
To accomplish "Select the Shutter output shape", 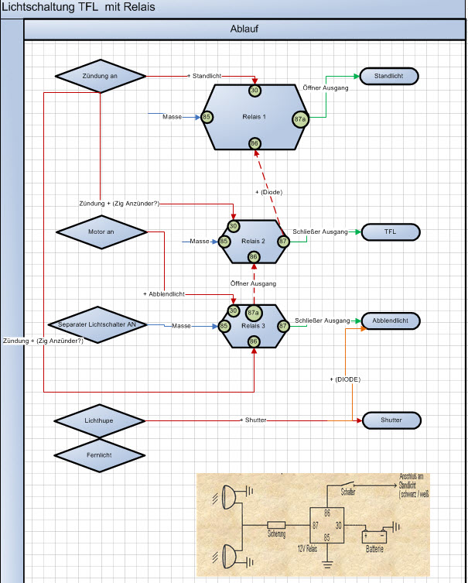I will click(x=391, y=420).
